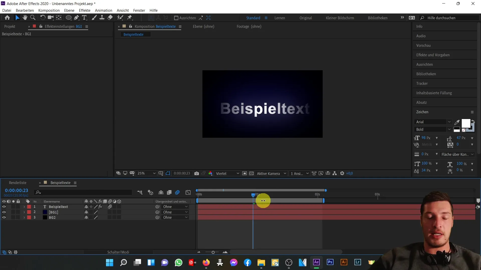This screenshot has width=481, height=270.
Task: Click the solo layer icon for Beispieltext
Action: pyautogui.click(x=13, y=206)
